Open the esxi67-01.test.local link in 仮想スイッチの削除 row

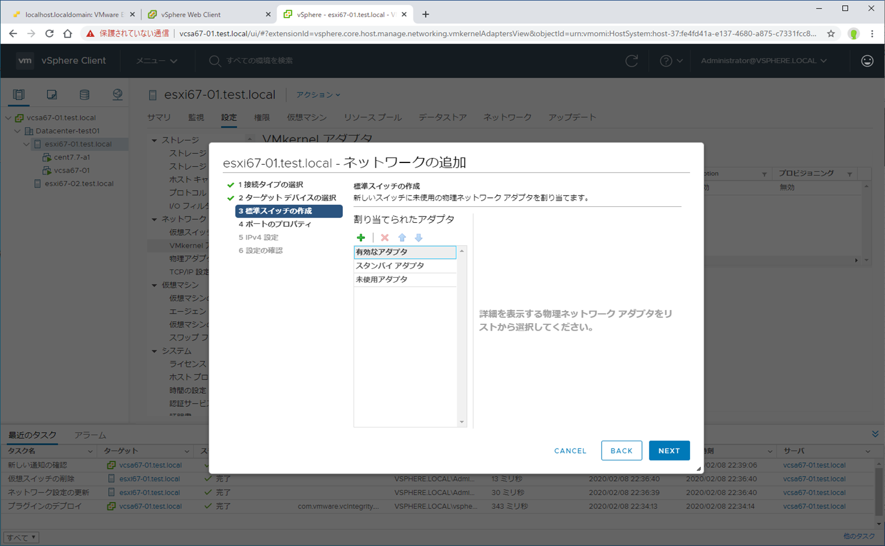[x=149, y=479]
